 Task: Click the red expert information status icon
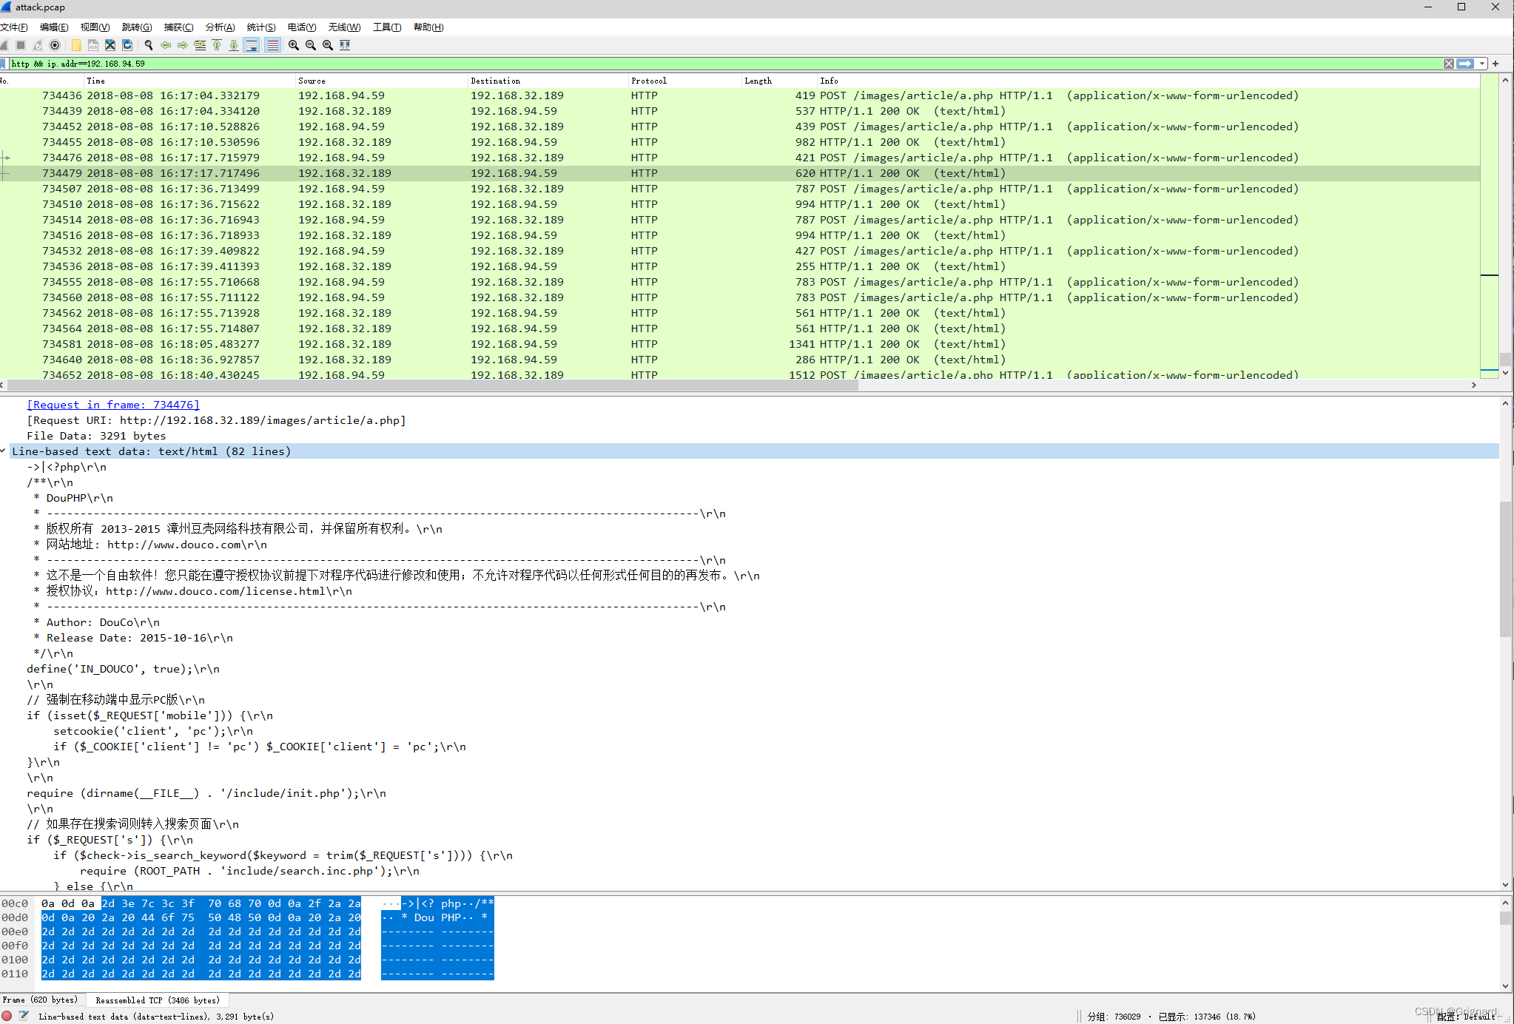coord(7,1017)
